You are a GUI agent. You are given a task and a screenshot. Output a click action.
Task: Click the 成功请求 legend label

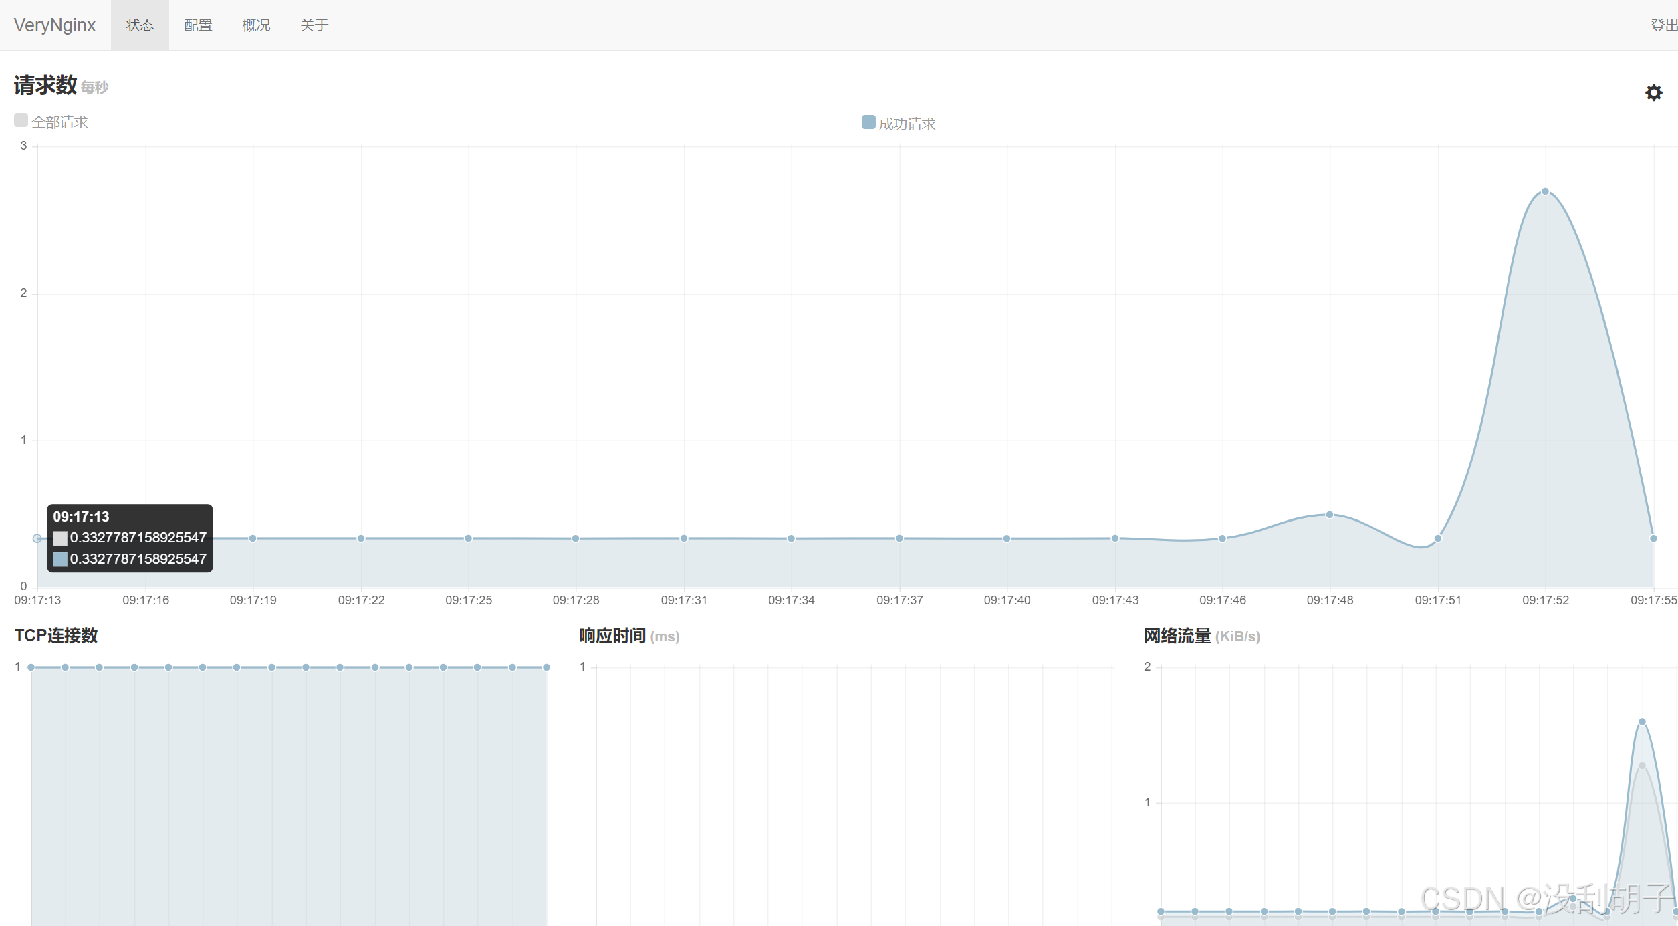pyautogui.click(x=907, y=124)
